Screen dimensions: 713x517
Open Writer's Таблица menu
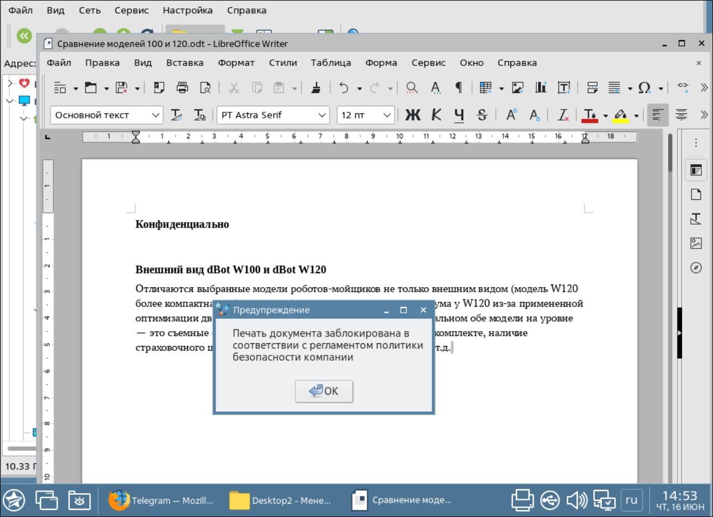coord(331,63)
